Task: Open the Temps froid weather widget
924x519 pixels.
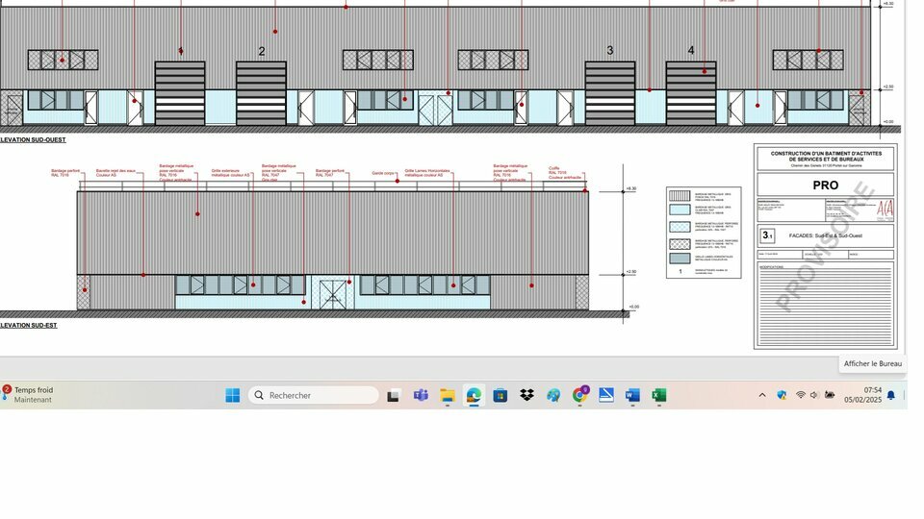Action: [x=28, y=395]
